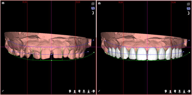Viewport: 192px width, 95px height.
Task: Select right-facing head profile view, right panel
Action: click(166, 91)
